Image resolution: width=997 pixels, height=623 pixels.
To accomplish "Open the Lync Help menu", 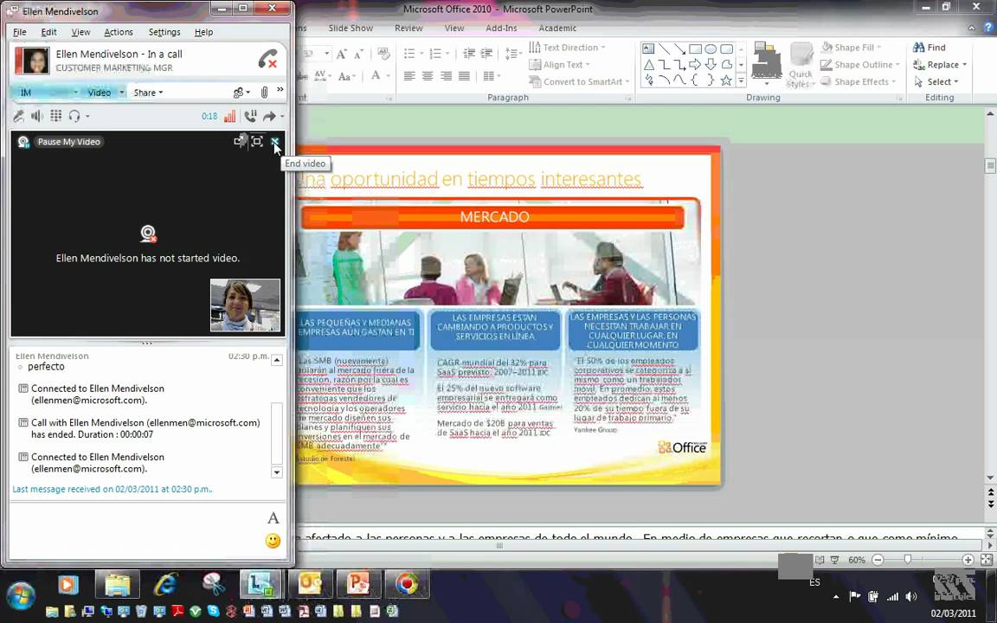I will (x=203, y=32).
